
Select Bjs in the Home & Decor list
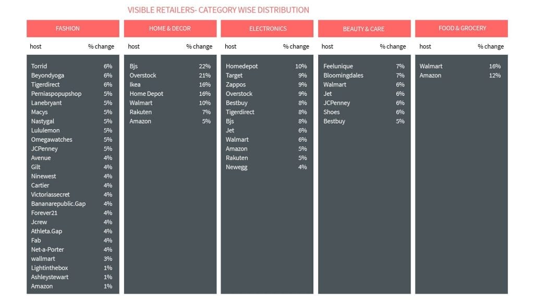pos(133,66)
